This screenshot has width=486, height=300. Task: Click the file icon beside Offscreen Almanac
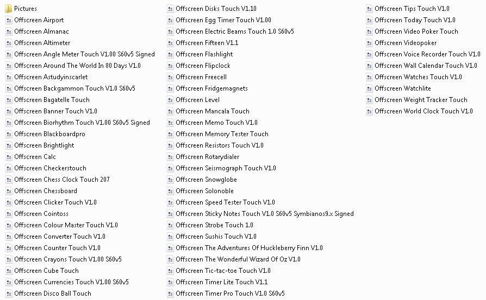click(x=9, y=31)
